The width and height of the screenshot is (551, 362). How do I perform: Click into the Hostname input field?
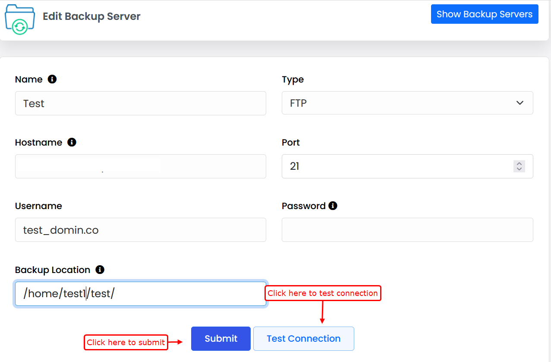(x=140, y=166)
